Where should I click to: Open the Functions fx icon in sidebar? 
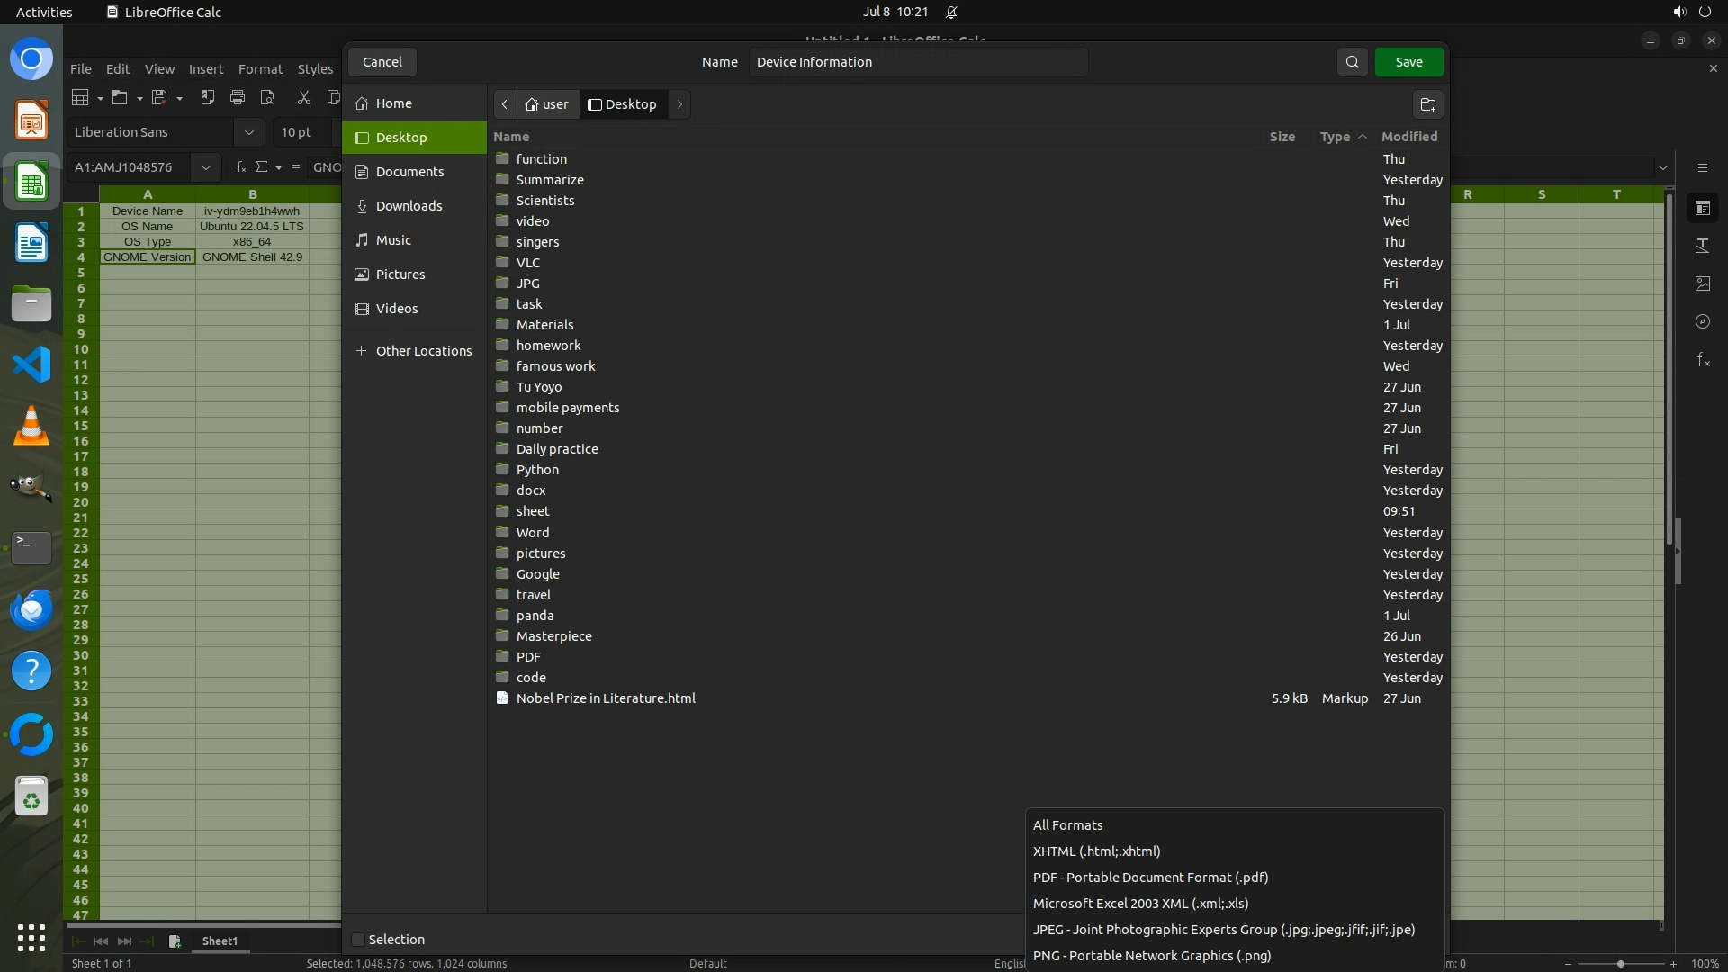click(x=1703, y=360)
